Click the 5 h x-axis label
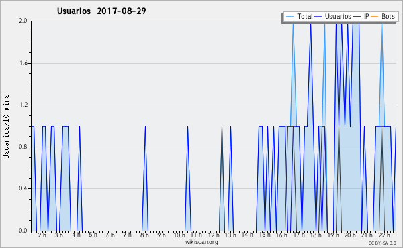This screenshot has width=403, height=248. point(93,235)
